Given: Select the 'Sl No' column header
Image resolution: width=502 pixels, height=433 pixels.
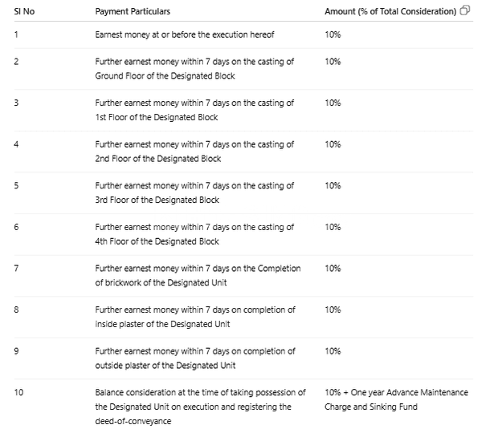Looking at the screenshot, I should 24,11.
